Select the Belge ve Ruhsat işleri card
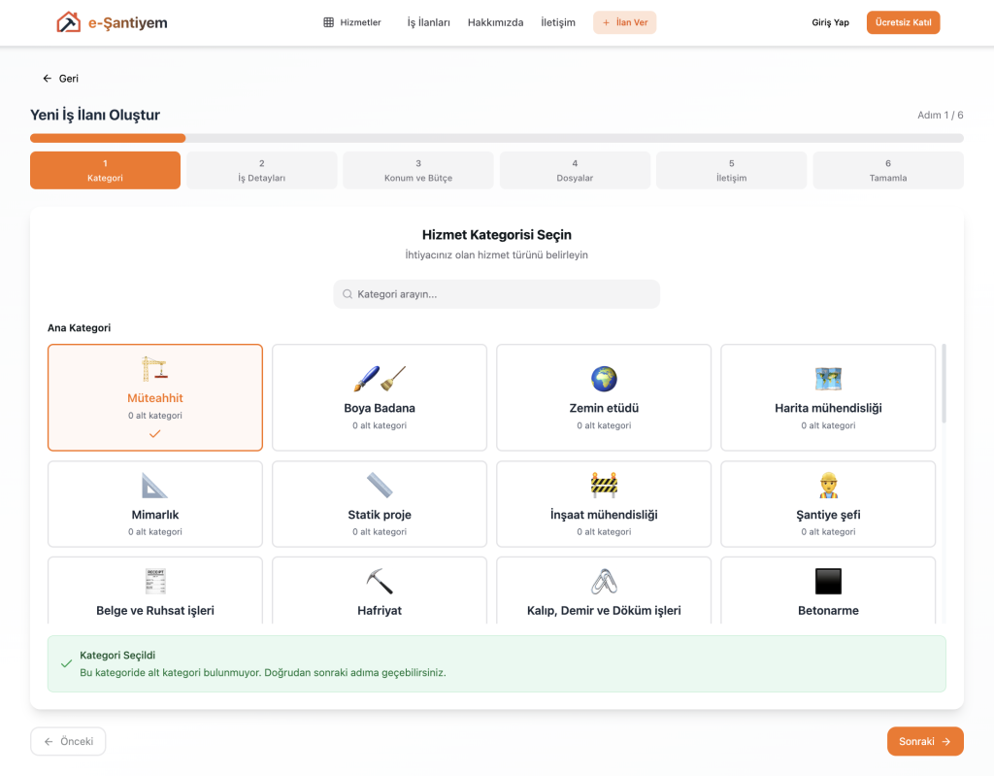Screen dimensions: 994x776 pos(154,590)
